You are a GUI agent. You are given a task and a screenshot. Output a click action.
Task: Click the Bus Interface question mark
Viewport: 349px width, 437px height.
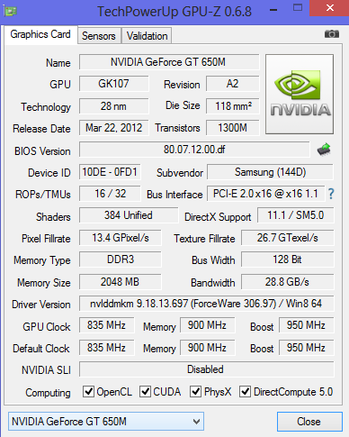331,194
